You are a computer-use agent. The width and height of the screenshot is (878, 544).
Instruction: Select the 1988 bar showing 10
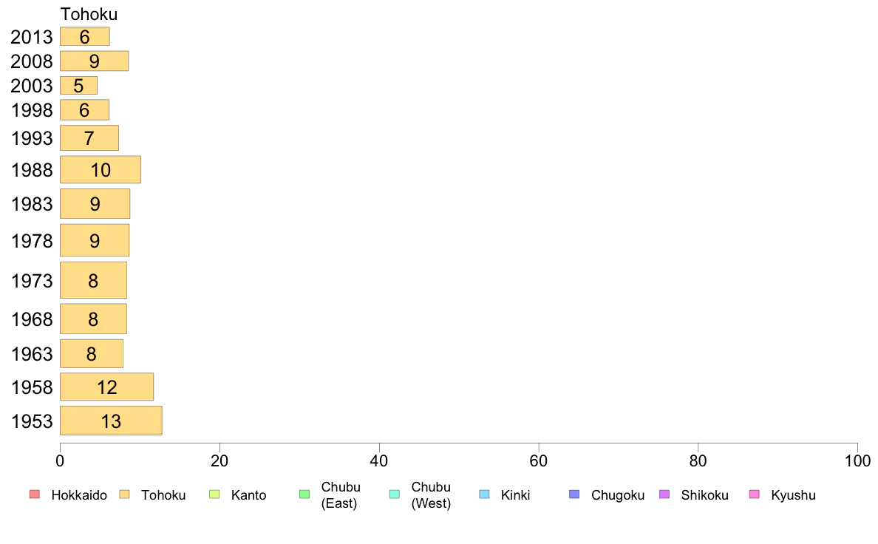point(101,170)
